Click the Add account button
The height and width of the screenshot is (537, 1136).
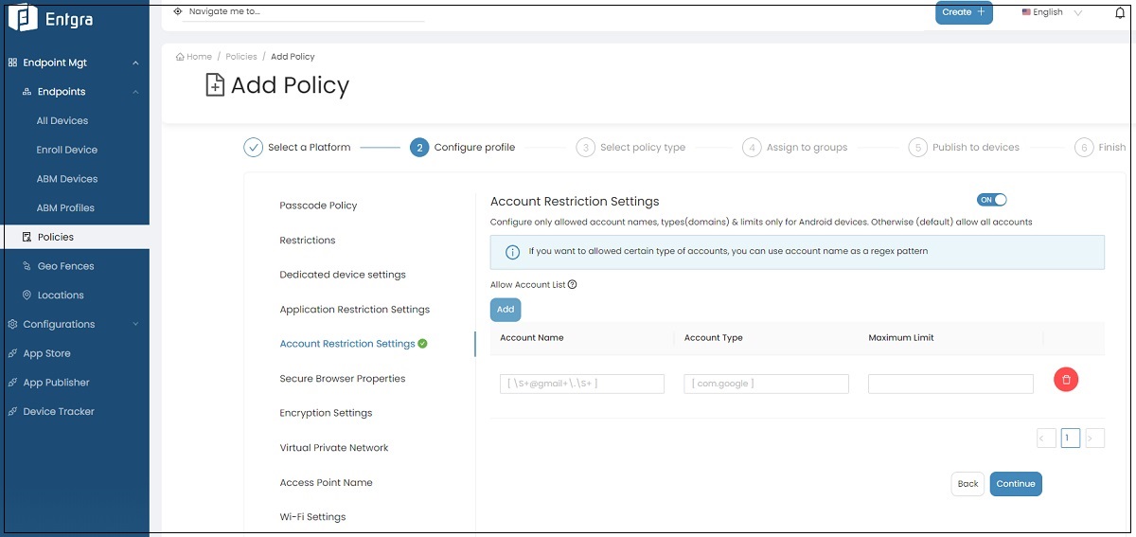point(506,310)
